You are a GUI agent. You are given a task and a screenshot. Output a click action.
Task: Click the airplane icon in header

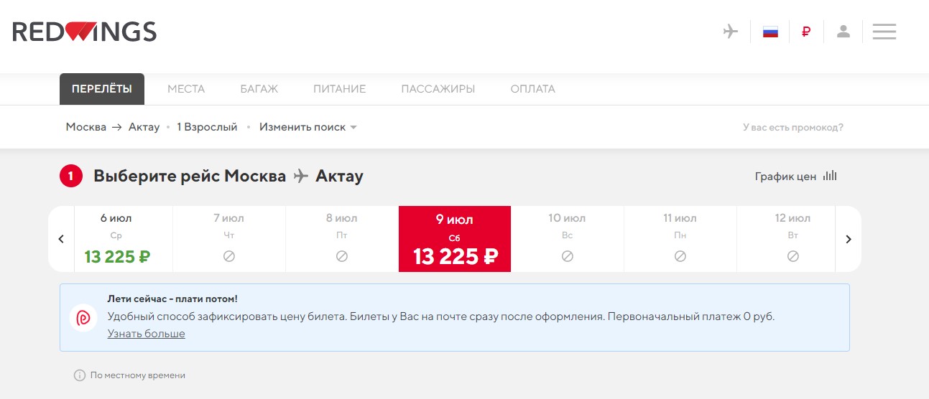(x=731, y=32)
